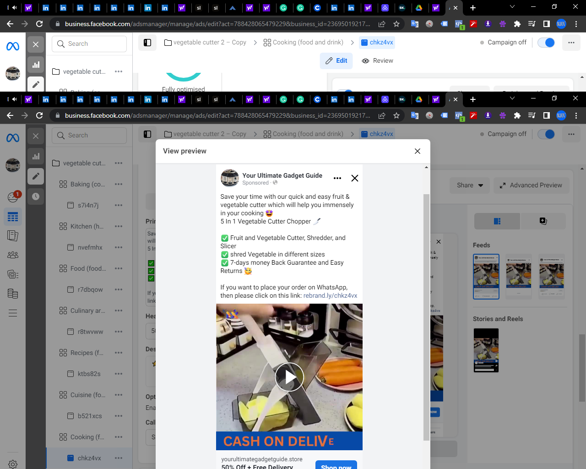Screen dimensions: 586x469
Task: Open Billing coins icon in left rail
Action: point(13,294)
